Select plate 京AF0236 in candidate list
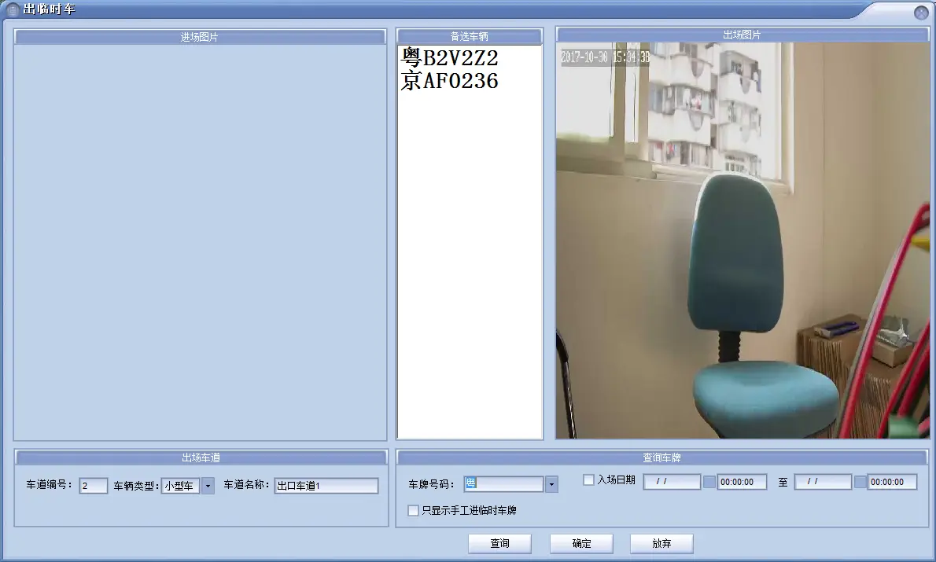The width and height of the screenshot is (936, 562). (449, 80)
